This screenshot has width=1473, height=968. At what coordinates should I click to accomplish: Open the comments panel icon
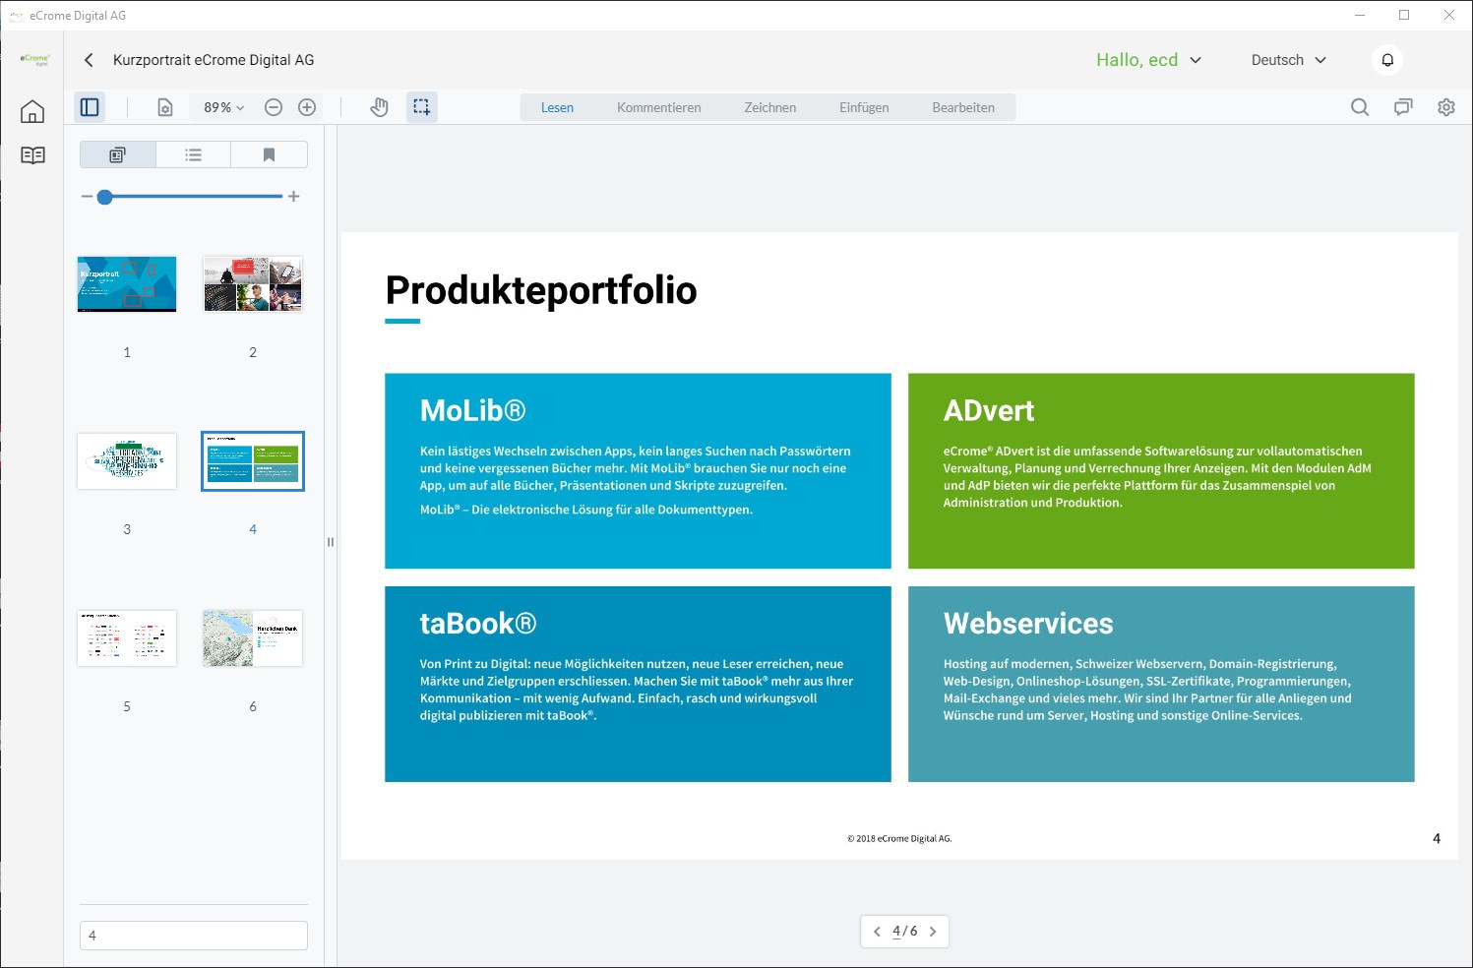pyautogui.click(x=1403, y=107)
